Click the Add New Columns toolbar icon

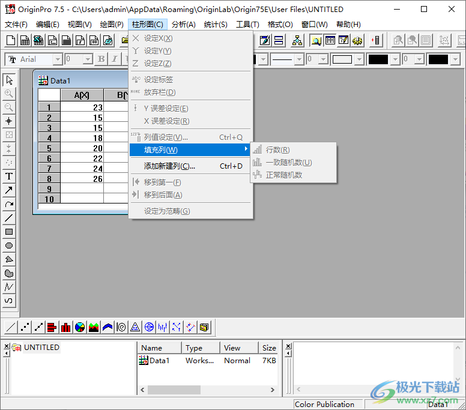(x=375, y=40)
